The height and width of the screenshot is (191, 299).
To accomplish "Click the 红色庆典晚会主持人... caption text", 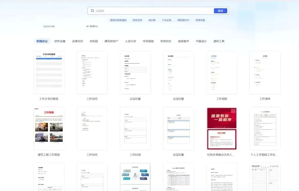I will click(221, 155).
